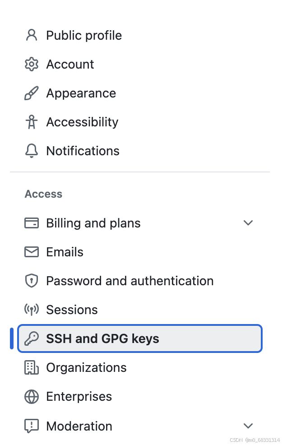Click the paintbrush icon for Appearance
This screenshot has width=287, height=445.
pyautogui.click(x=32, y=93)
